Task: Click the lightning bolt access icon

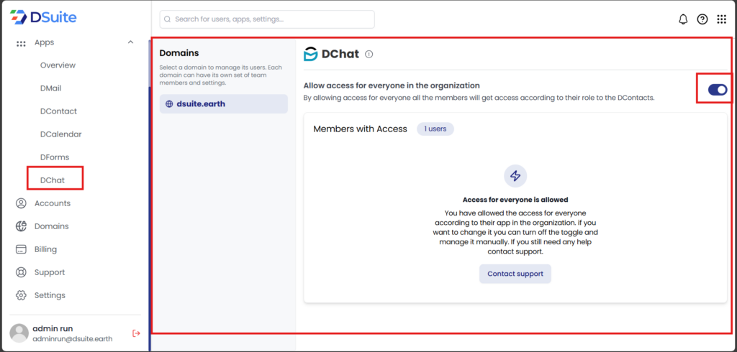Action: click(515, 175)
